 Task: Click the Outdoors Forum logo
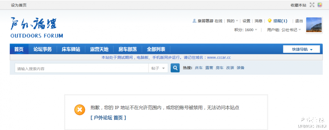[36, 28]
